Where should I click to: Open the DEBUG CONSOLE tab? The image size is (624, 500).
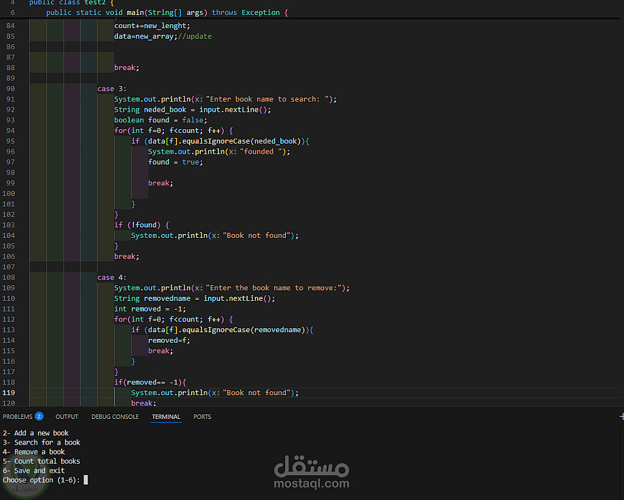click(x=115, y=416)
